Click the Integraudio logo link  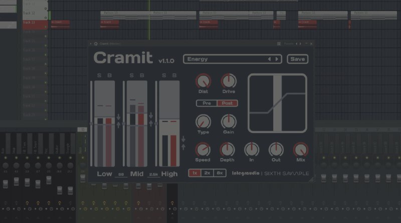246,173
